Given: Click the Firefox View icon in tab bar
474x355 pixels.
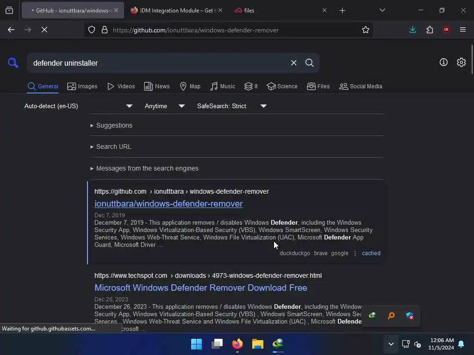Looking at the screenshot, I should point(9,10).
